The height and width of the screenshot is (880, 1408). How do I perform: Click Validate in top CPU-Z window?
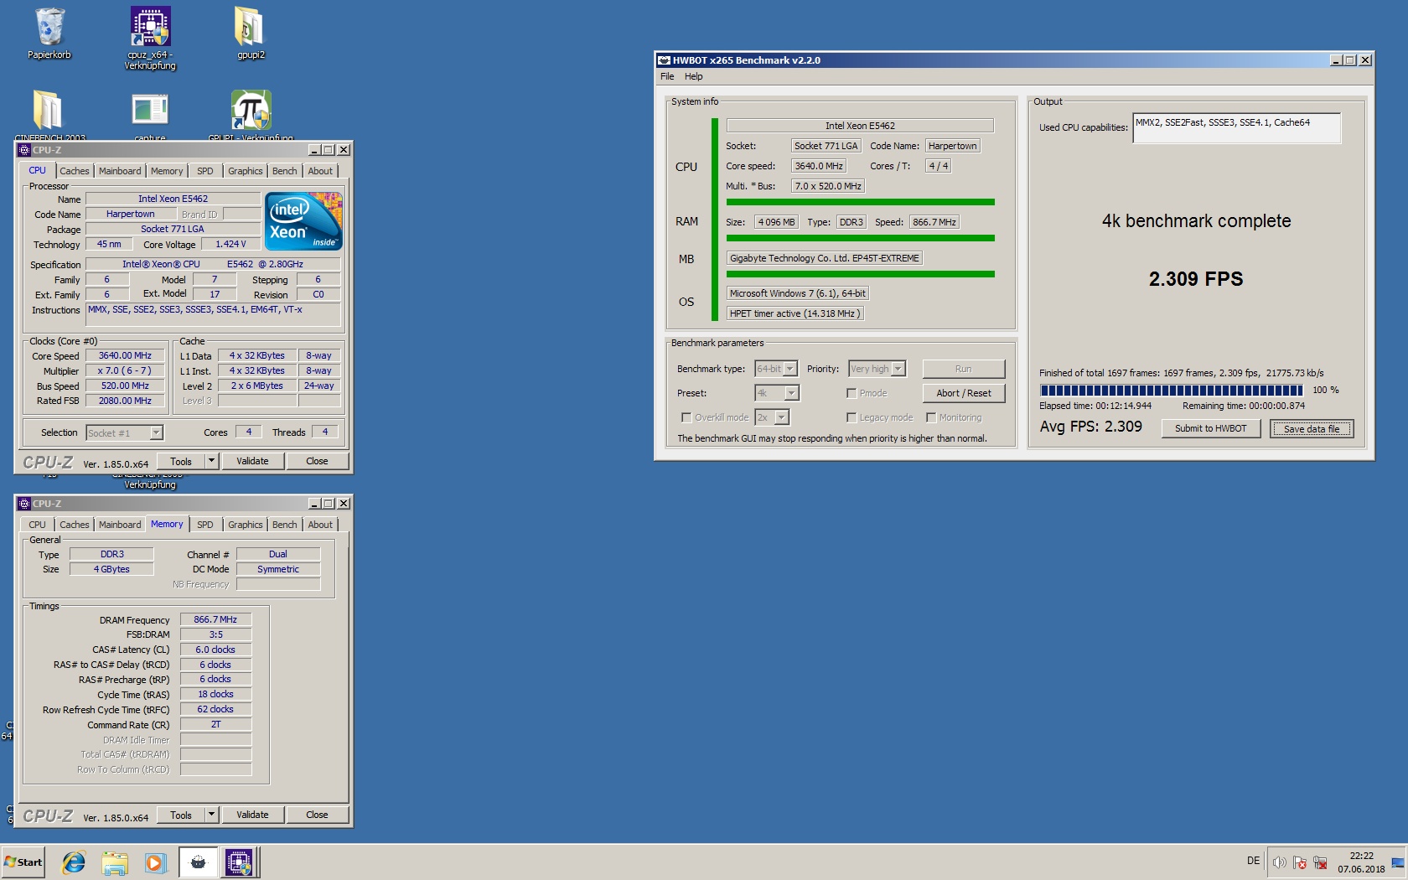coord(252,461)
